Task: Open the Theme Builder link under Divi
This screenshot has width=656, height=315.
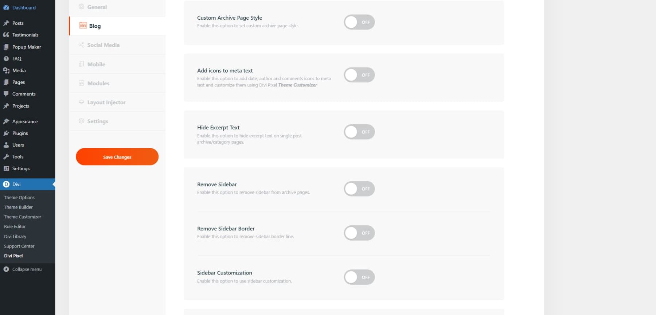Action: coord(18,207)
